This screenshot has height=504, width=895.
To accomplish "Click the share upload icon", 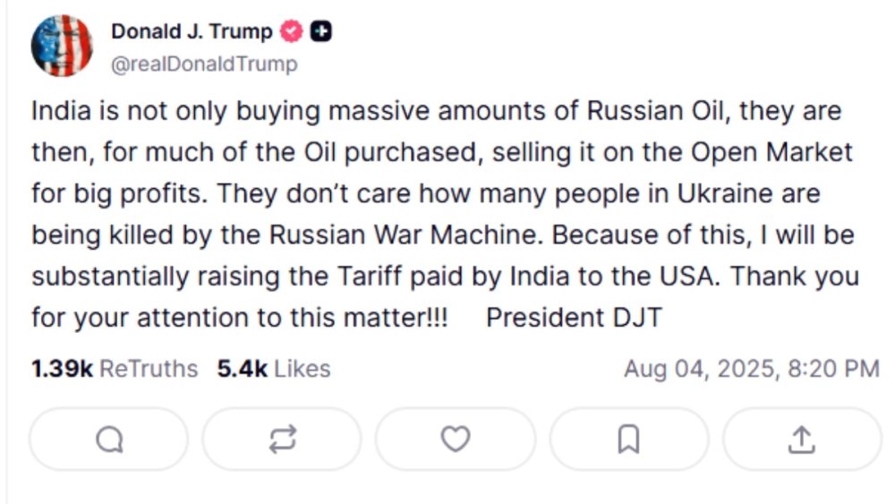I will click(x=801, y=439).
